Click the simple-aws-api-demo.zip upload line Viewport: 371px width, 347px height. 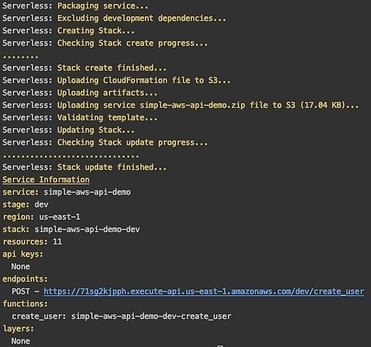point(180,105)
